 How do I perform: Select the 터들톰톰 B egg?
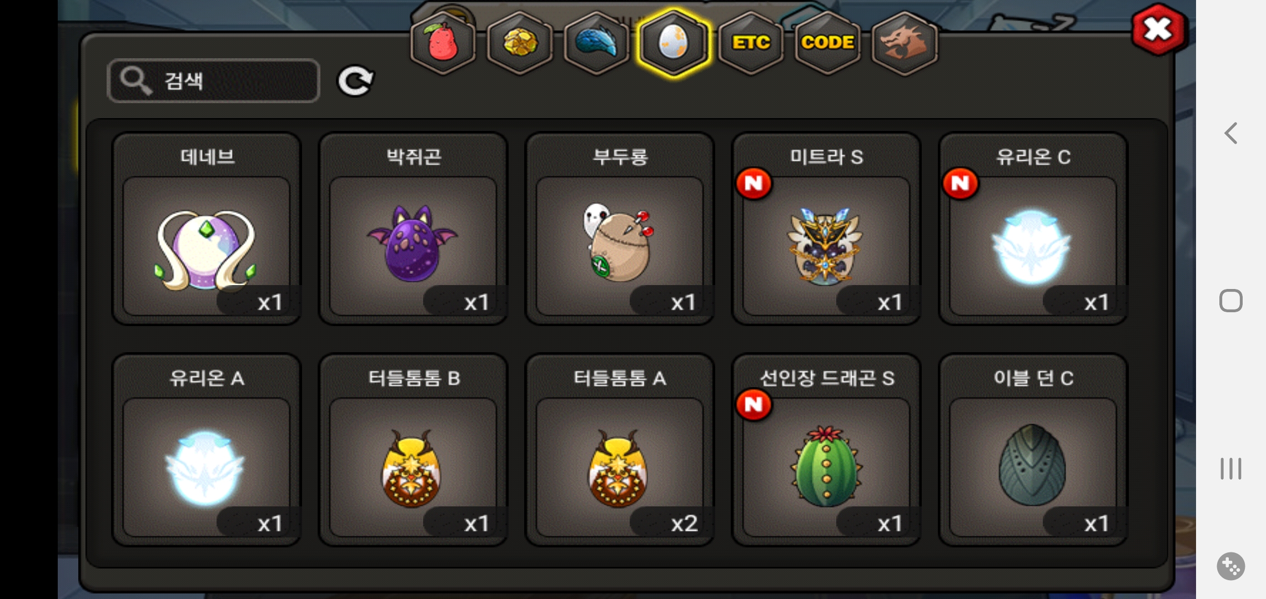413,450
